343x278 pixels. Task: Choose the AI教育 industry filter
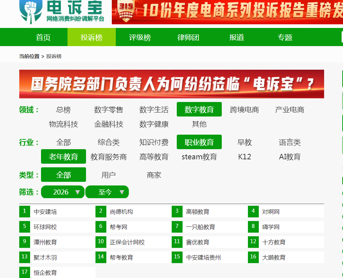click(x=290, y=157)
